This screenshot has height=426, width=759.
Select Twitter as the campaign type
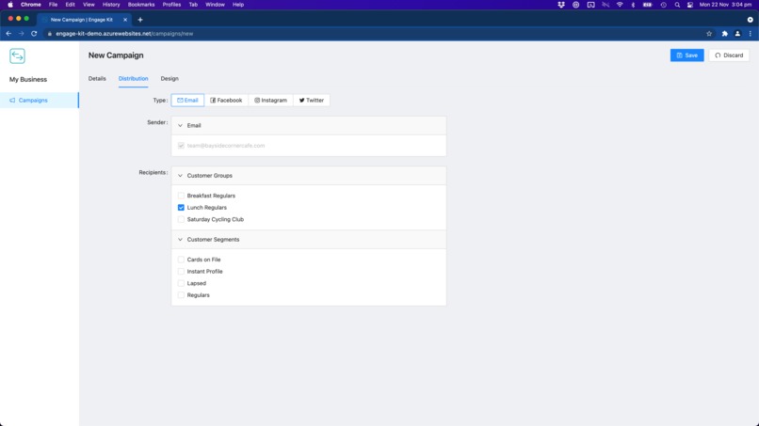pyautogui.click(x=312, y=100)
